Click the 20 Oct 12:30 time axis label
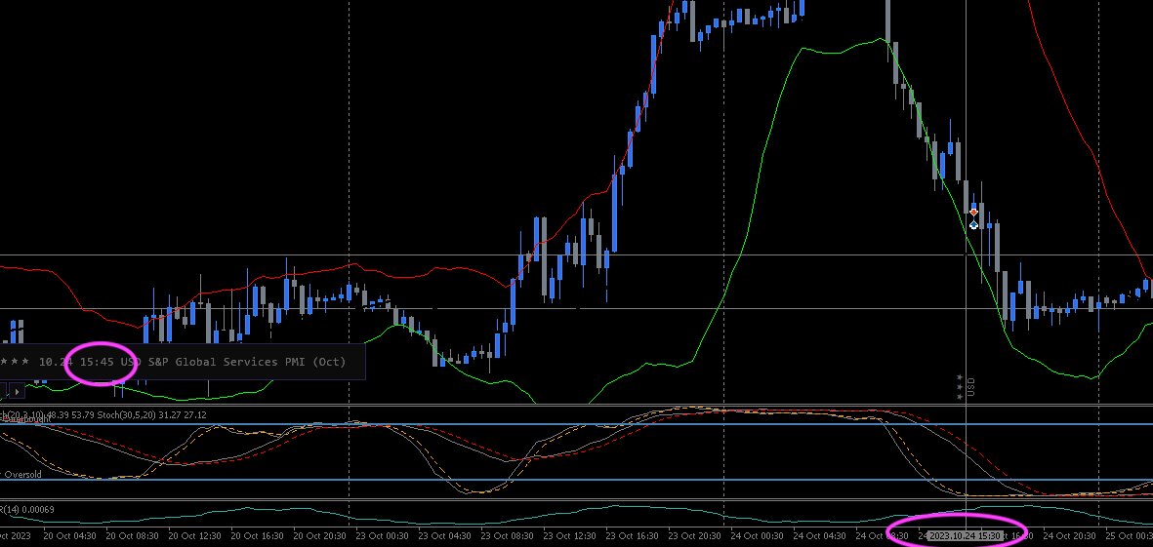The image size is (1153, 547). tap(195, 536)
